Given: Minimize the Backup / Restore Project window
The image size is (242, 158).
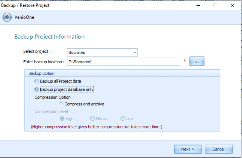Looking at the screenshot, I should tap(198, 5).
